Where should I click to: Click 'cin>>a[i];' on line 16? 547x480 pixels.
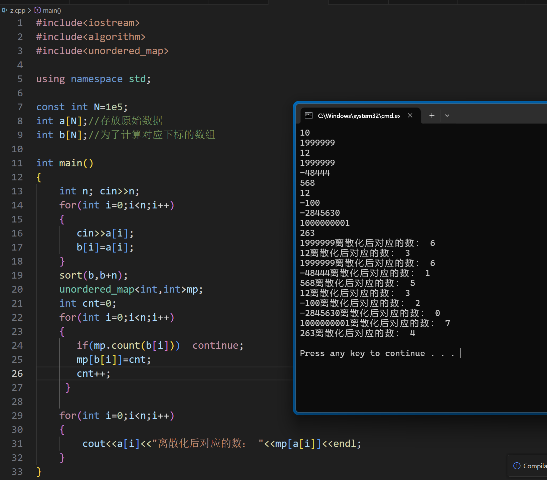(x=105, y=233)
